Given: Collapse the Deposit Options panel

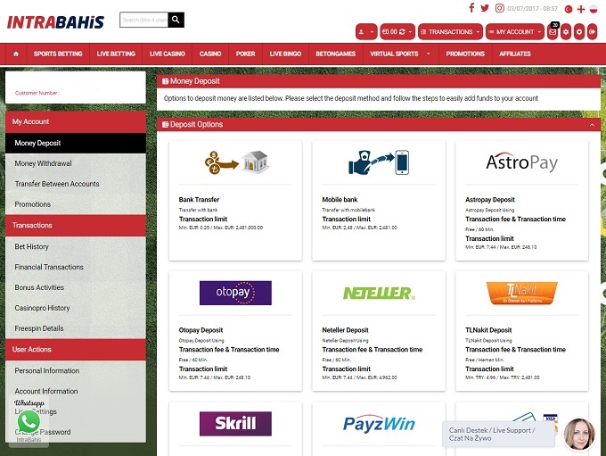Looking at the screenshot, I should click(593, 125).
